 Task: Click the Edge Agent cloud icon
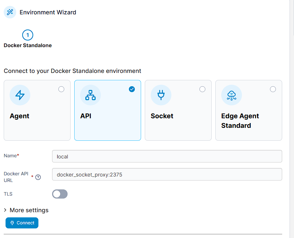pyautogui.click(x=231, y=95)
